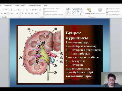
Task: Click Преобразовать в SmartArt button
Action: pyautogui.click(x=54, y=14)
